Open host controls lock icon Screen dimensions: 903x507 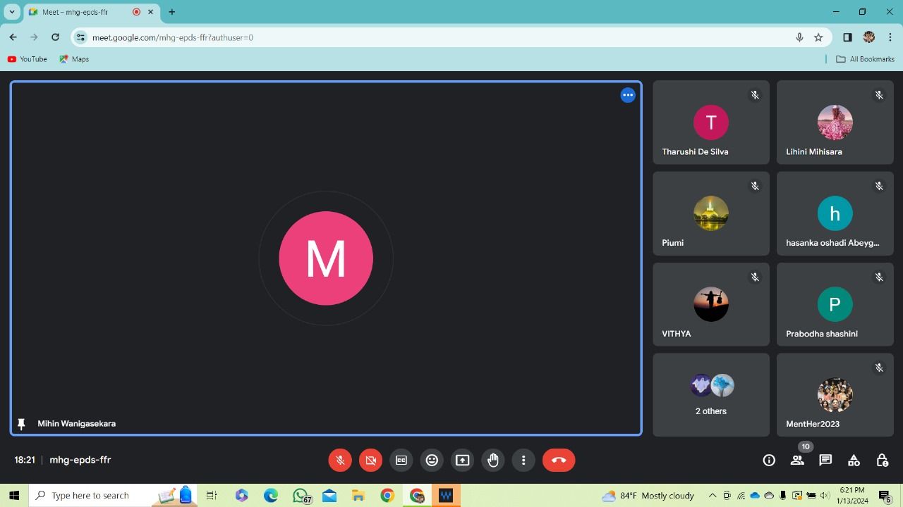point(882,460)
